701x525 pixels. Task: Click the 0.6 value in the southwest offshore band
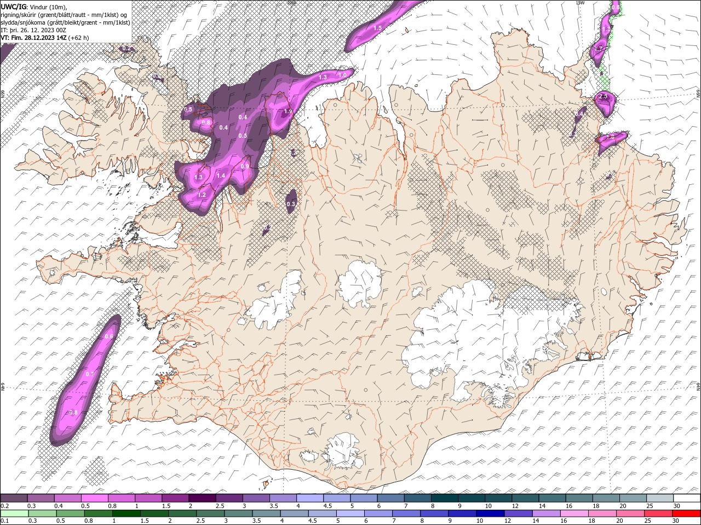click(x=108, y=336)
